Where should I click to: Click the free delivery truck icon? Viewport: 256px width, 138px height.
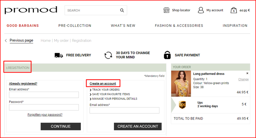tap(59, 55)
